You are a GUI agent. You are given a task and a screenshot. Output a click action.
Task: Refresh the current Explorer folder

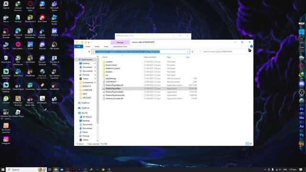pos(193,52)
